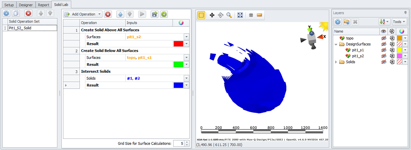Click the green Result color swatch
This screenshot has height=150, width=411.
(178, 64)
